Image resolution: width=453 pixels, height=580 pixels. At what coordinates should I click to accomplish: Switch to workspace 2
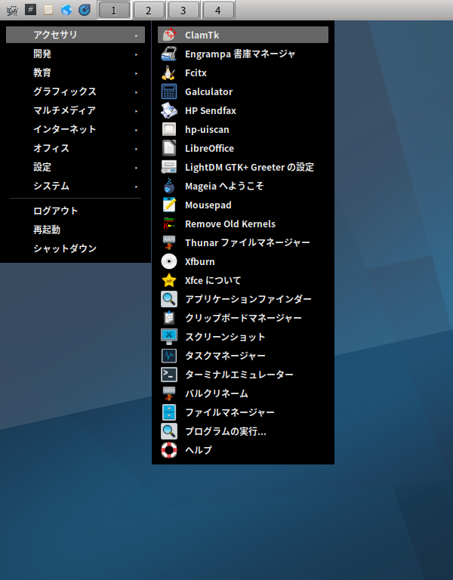tap(148, 10)
